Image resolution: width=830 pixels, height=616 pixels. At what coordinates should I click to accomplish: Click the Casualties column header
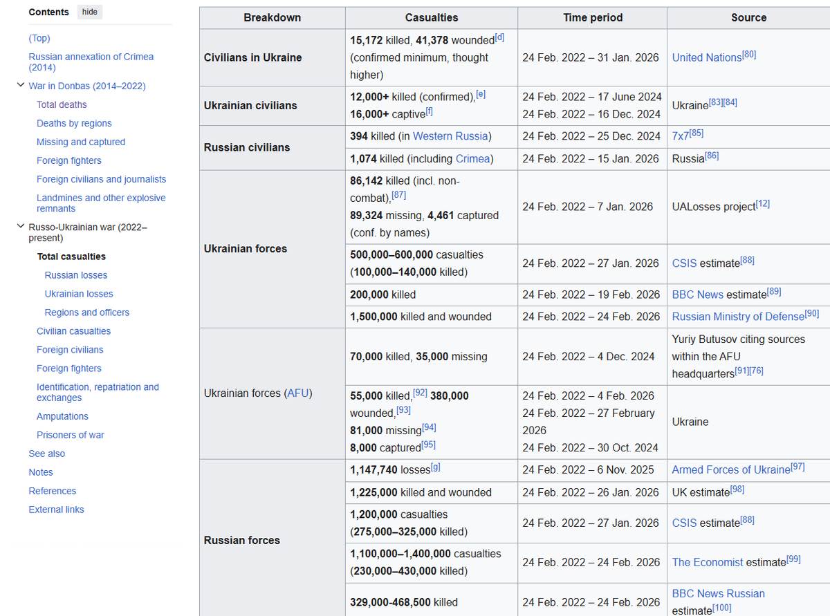tap(432, 18)
